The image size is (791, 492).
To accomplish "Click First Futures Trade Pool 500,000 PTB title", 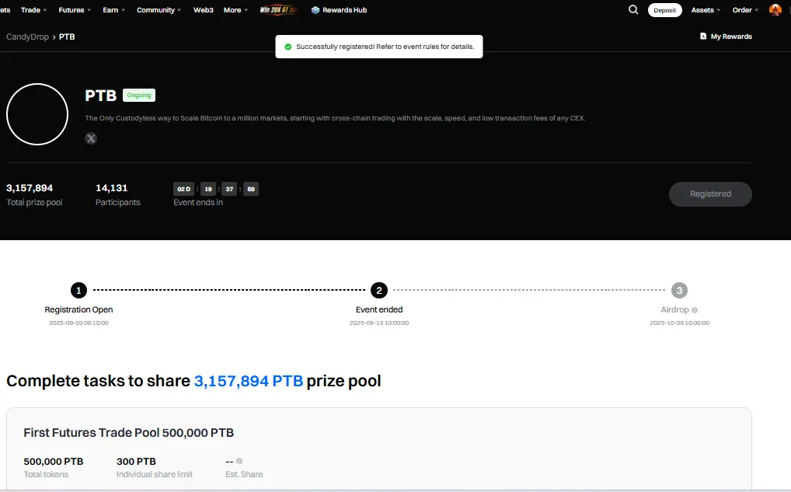I will click(129, 432).
